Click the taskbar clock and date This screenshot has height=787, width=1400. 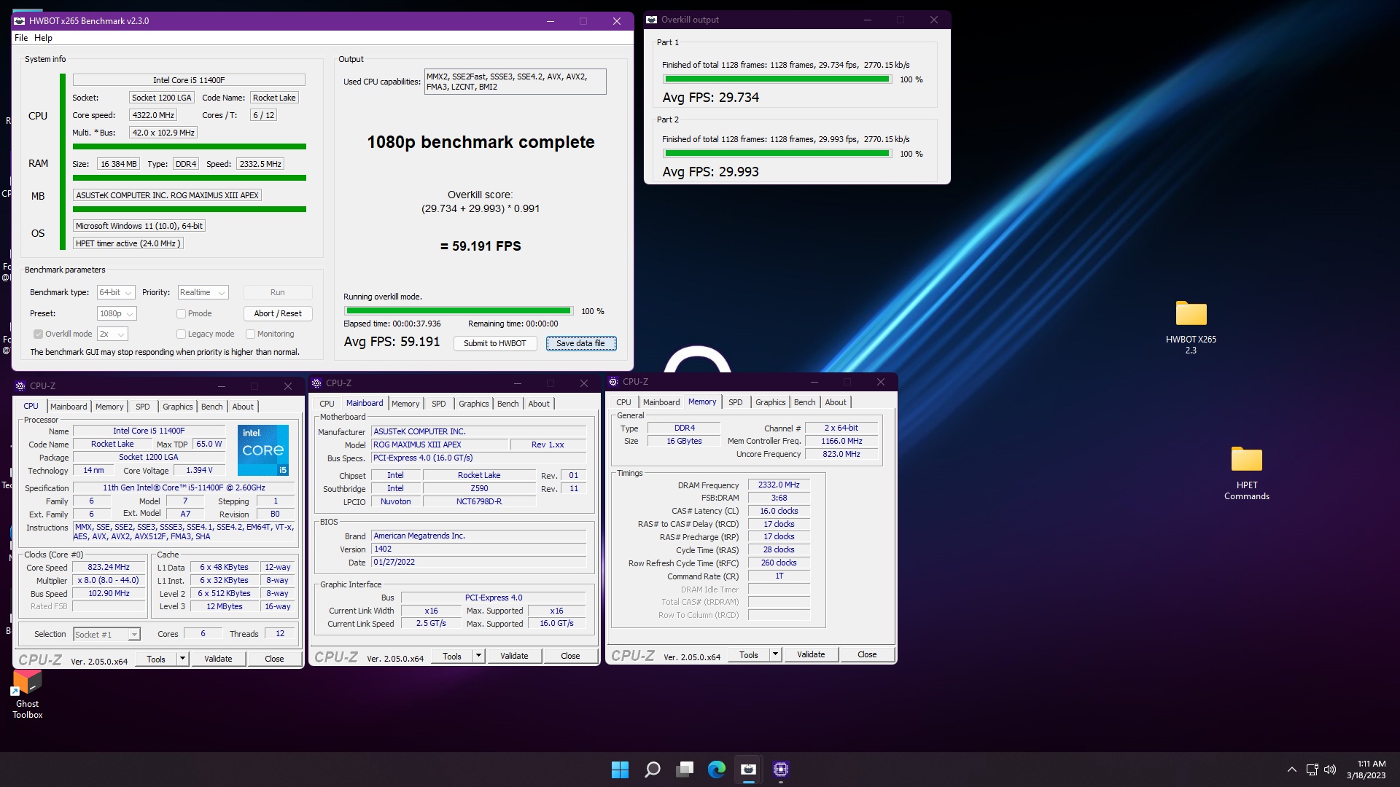click(x=1366, y=770)
